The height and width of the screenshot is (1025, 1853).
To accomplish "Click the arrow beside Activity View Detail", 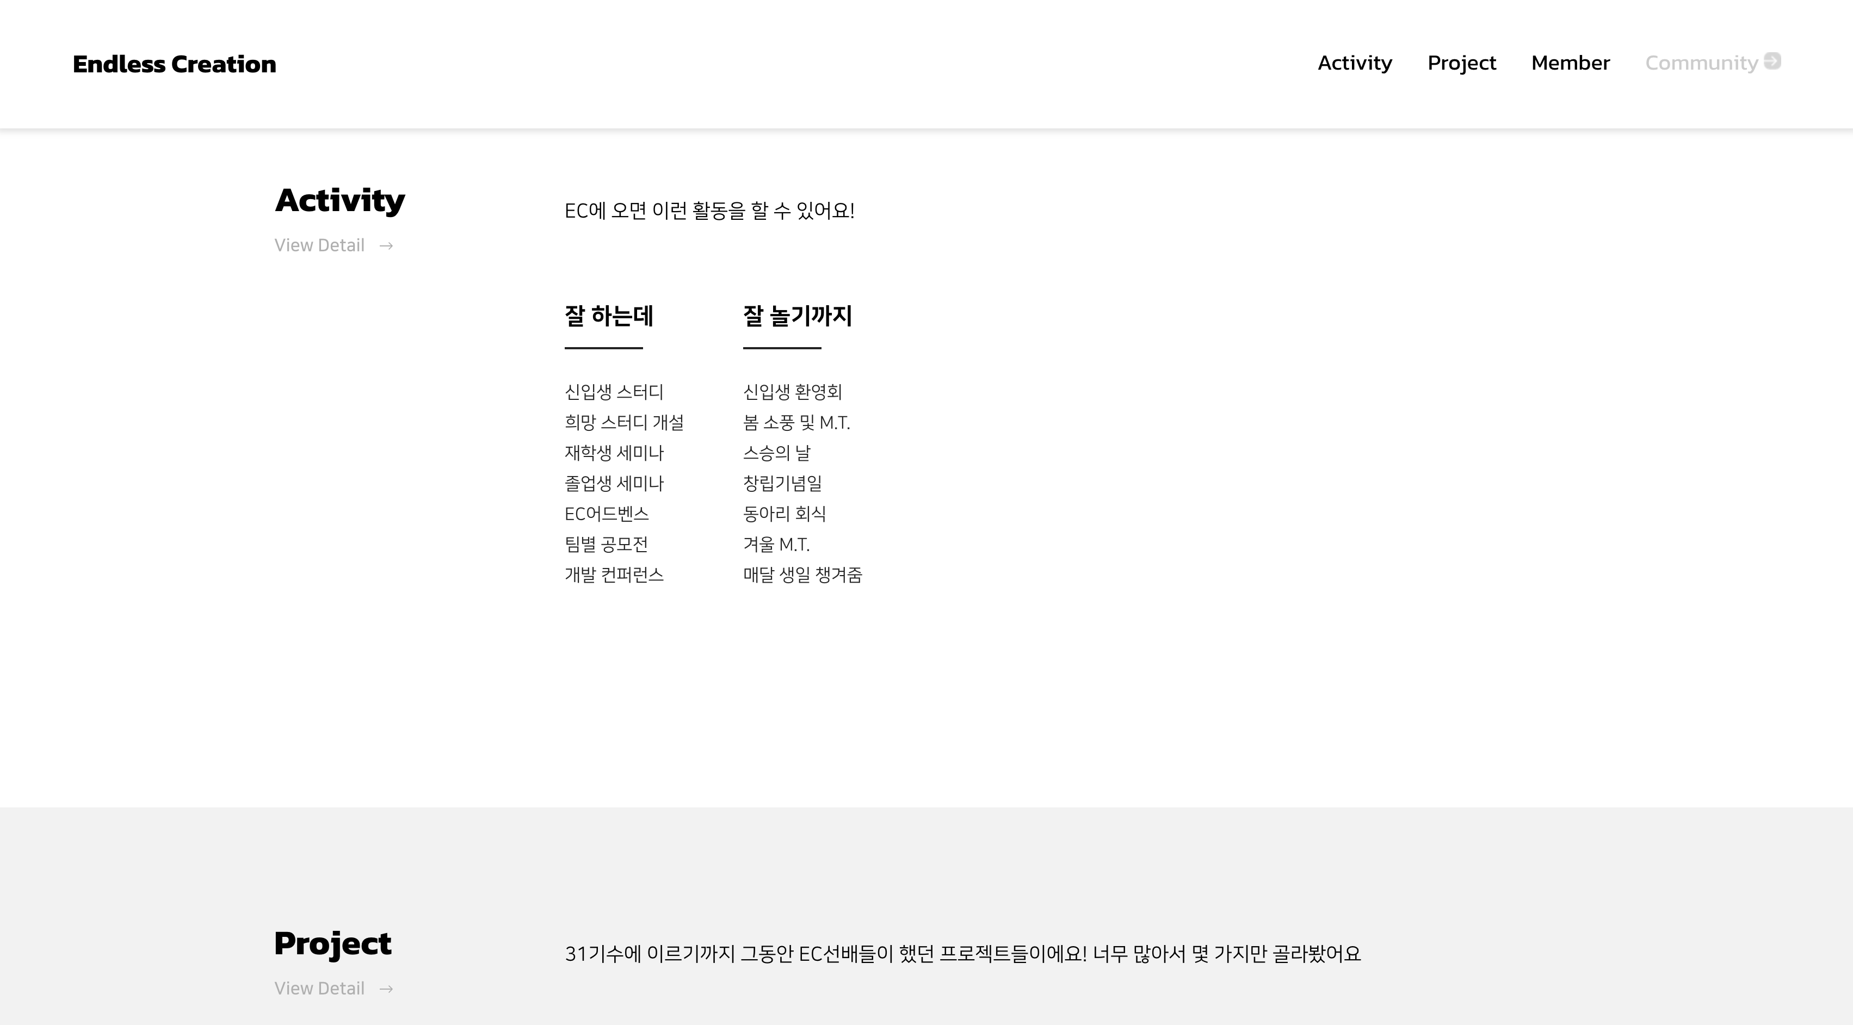I will tap(386, 246).
